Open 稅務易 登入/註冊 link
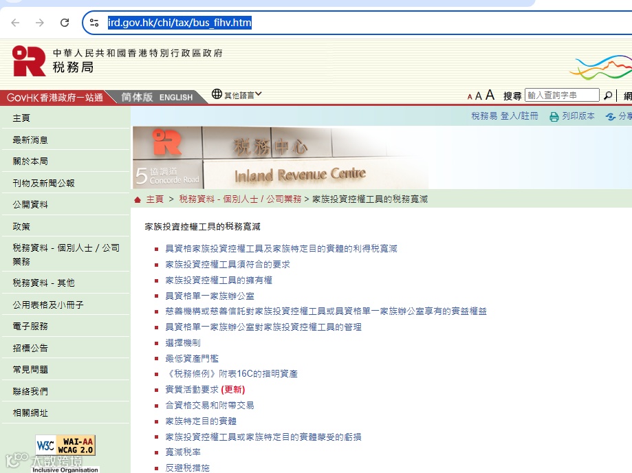The image size is (632, 473). pos(505,116)
